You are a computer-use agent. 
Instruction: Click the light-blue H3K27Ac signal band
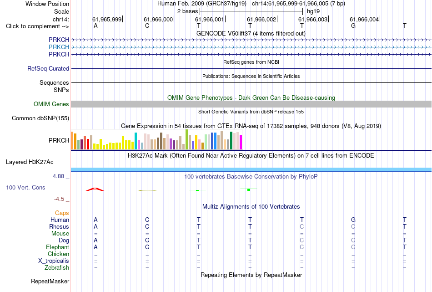click(x=251, y=169)
